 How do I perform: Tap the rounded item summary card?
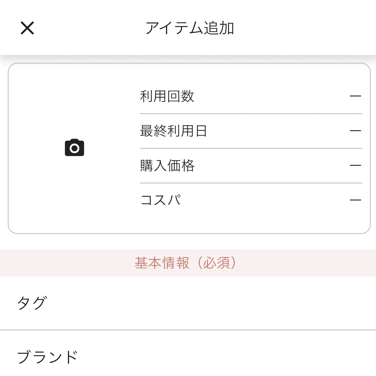pyautogui.click(x=188, y=148)
